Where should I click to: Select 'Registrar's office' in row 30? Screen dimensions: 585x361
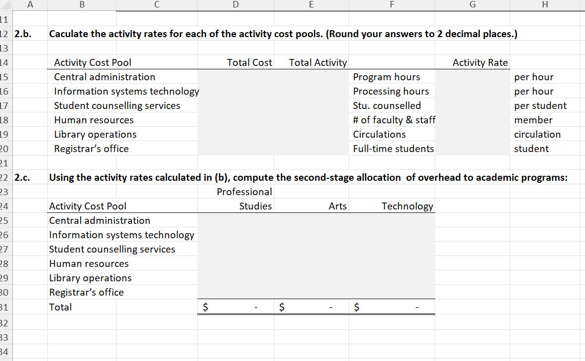[x=86, y=293]
